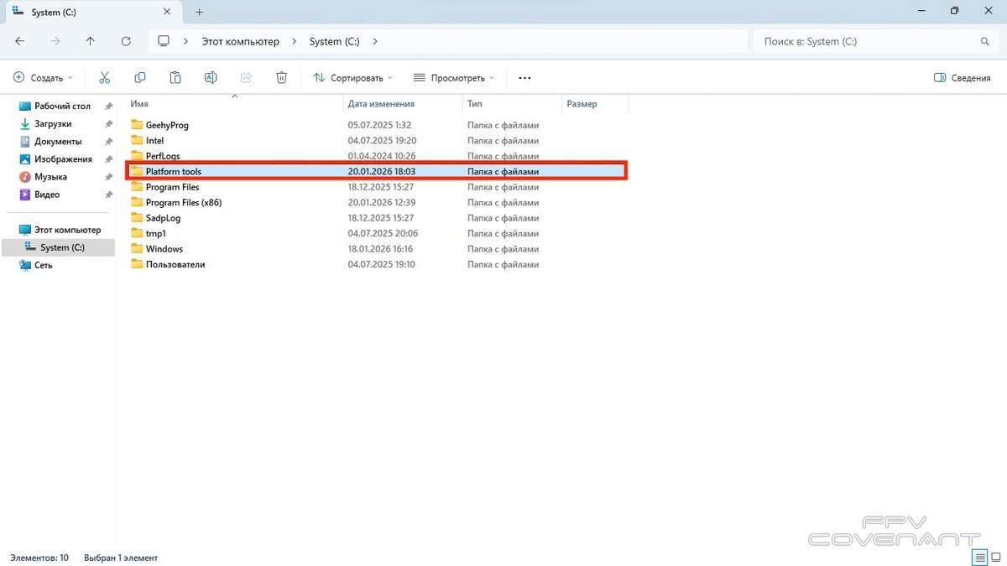The image size is (1007, 566).
Task: Click the monitor icon in address bar
Action: 164,41
